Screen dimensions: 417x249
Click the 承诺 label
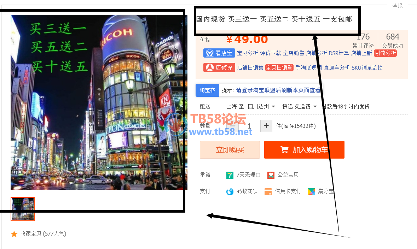(x=205, y=175)
